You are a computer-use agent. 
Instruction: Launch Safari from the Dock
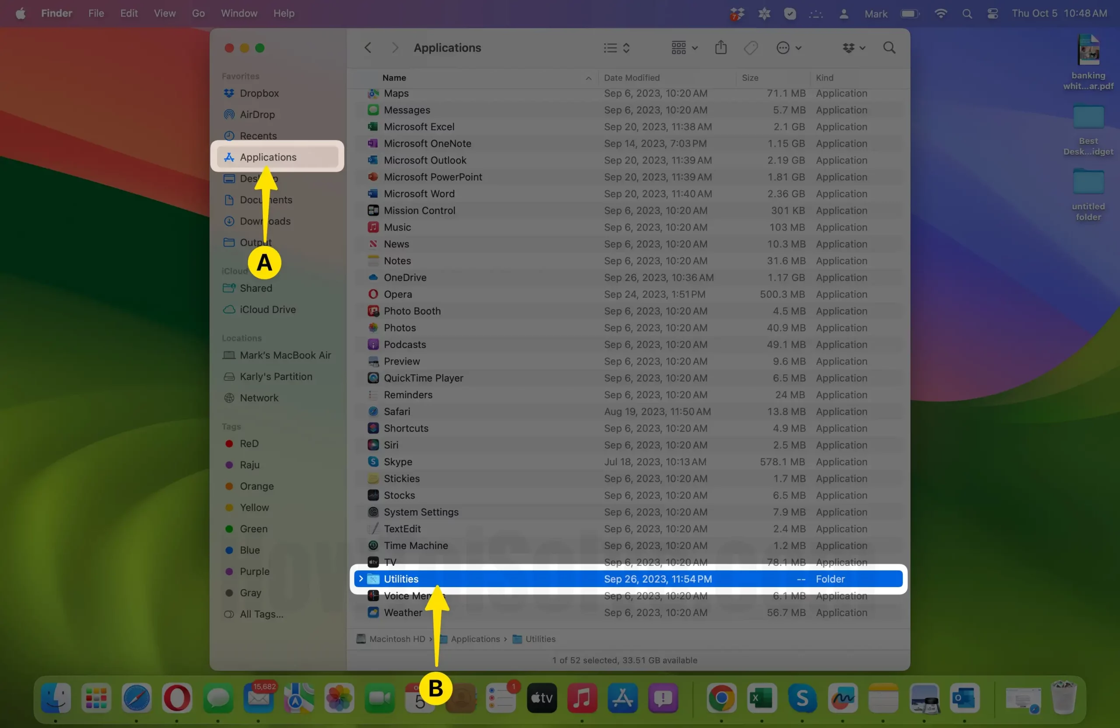point(136,698)
